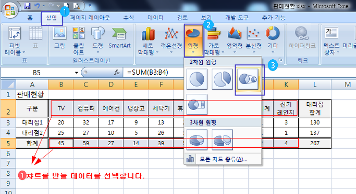Select the 에어컨 header cell
This screenshot has height=194, width=356.
coord(111,108)
